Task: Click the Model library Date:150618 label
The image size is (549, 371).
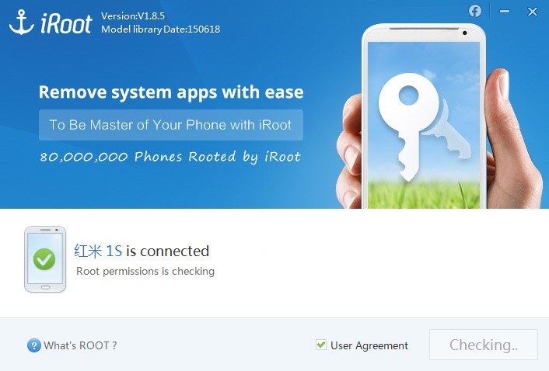Action: pyautogui.click(x=161, y=29)
